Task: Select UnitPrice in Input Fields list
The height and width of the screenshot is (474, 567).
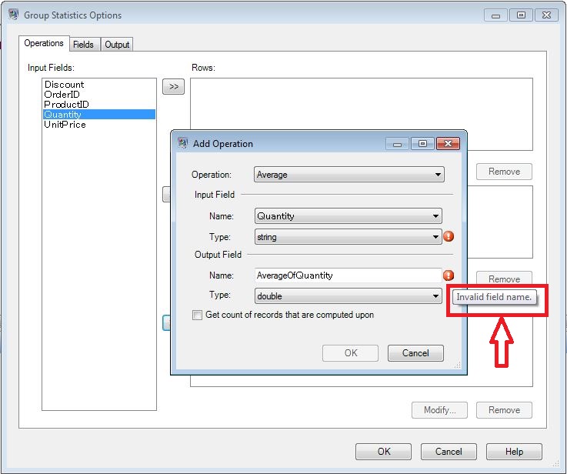Action: [99, 125]
